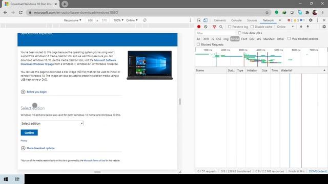Open the Network panel Online throttling dropdown
Viewport: 328px width, 184px height.
[285, 27]
